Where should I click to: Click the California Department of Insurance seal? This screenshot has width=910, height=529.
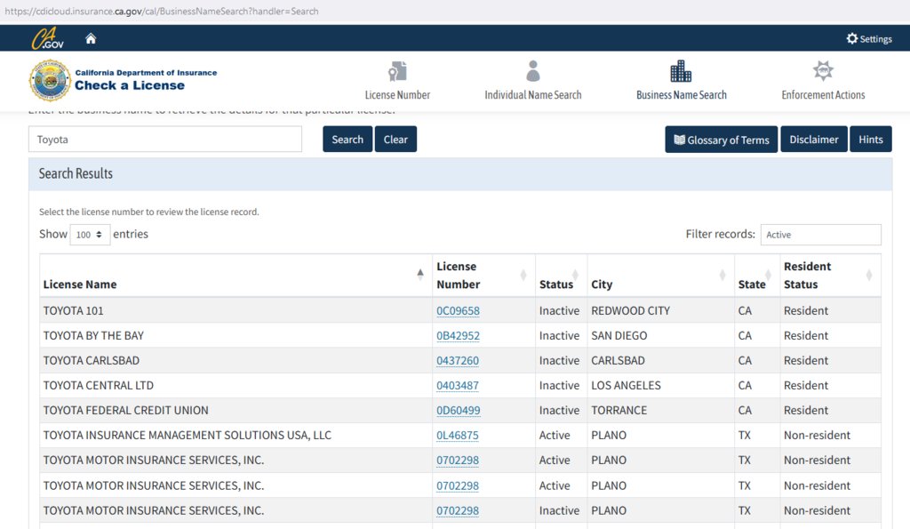tap(50, 80)
